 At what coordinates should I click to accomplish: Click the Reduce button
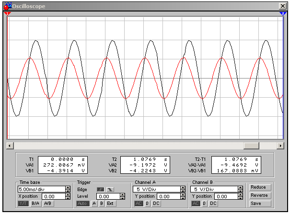click(x=260, y=187)
